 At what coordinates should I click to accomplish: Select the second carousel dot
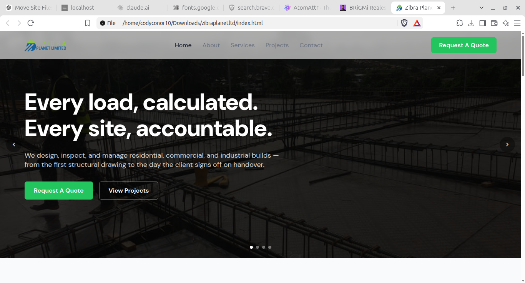tap(258, 247)
